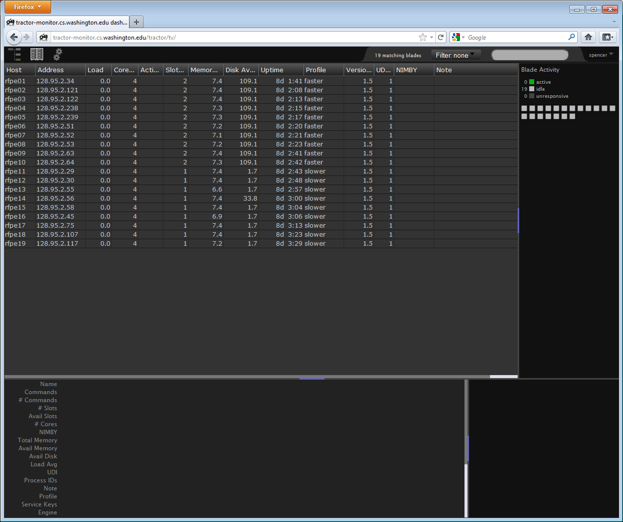This screenshot has width=623, height=522.
Task: Click the magnifier search icon
Action: pyautogui.click(x=571, y=37)
